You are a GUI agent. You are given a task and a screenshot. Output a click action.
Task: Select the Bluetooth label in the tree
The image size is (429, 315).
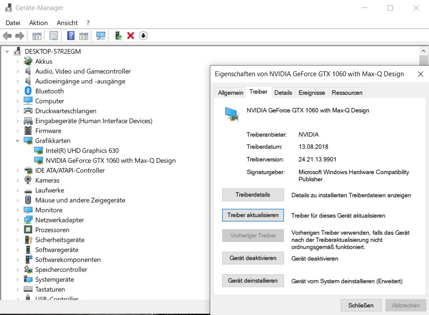49,91
